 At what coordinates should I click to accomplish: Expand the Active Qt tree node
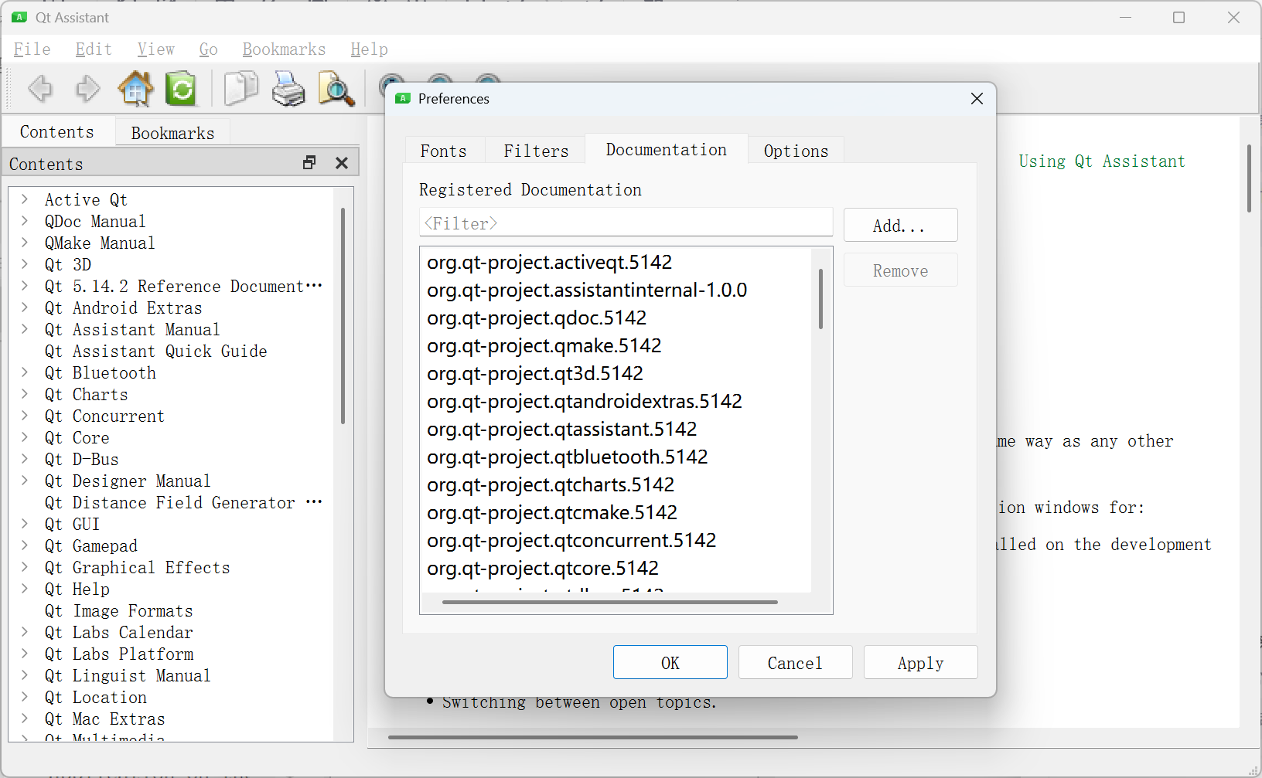click(x=25, y=199)
